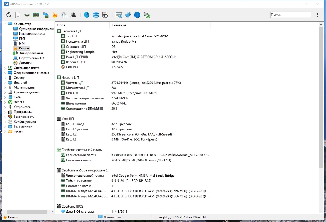Image resolution: width=326 pixels, height=222 pixels.
Task: Expand the Операционная система tree node
Action: (x=5, y=73)
